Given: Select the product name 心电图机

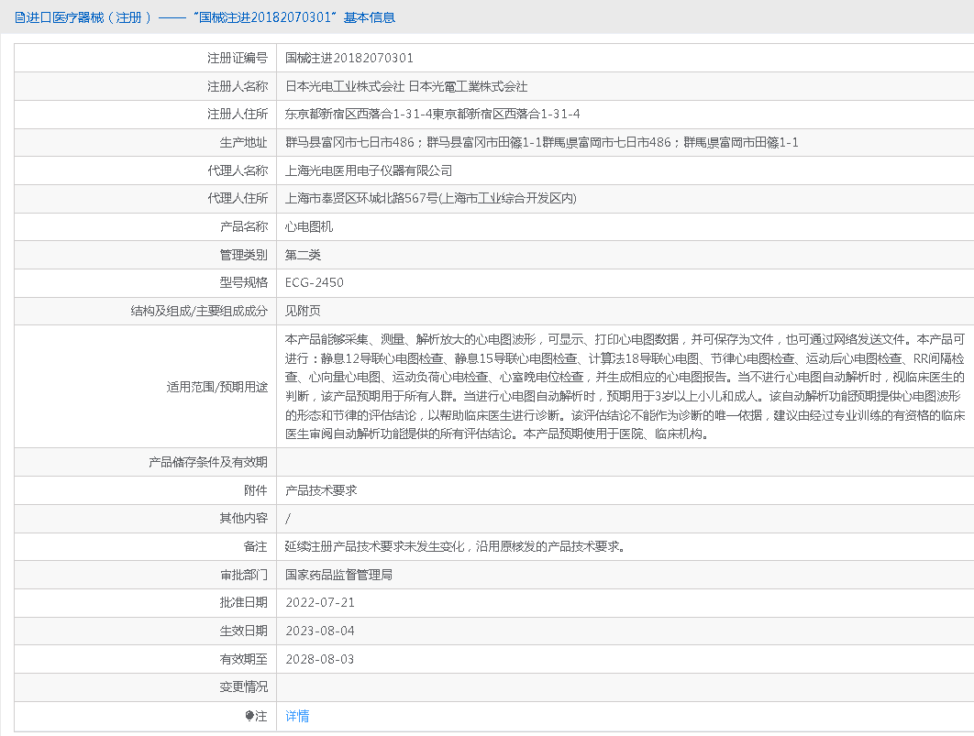Looking at the screenshot, I should [309, 226].
